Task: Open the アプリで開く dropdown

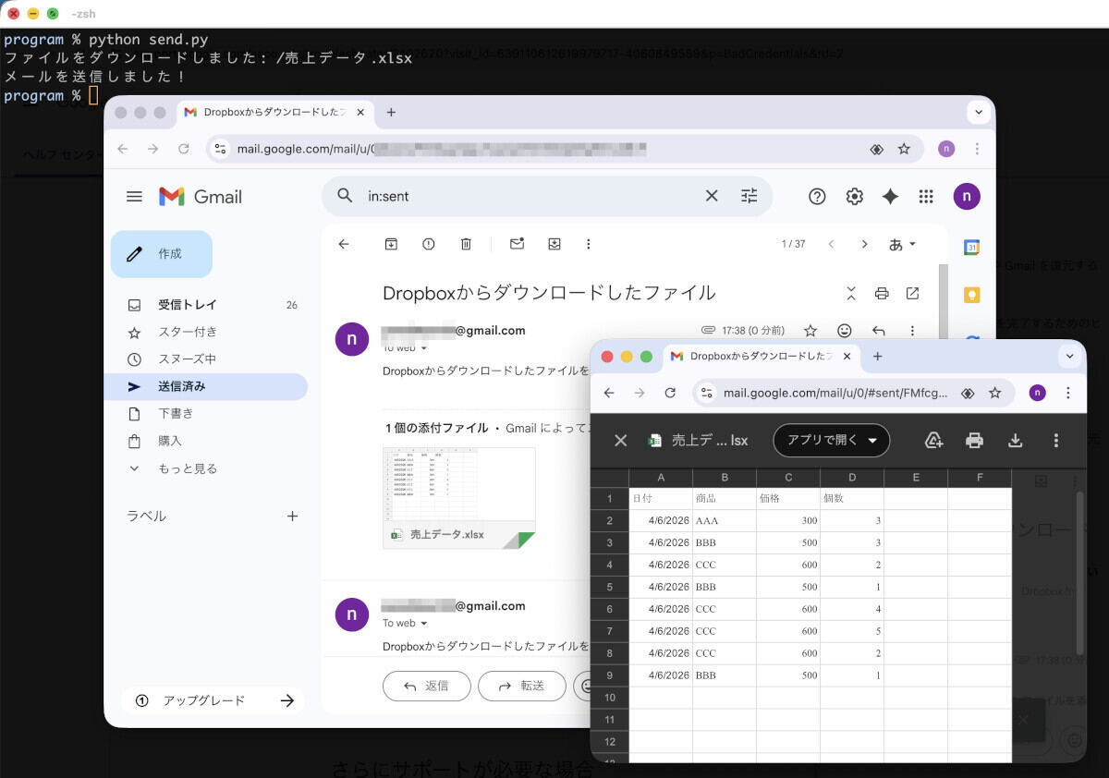Action: (x=830, y=441)
